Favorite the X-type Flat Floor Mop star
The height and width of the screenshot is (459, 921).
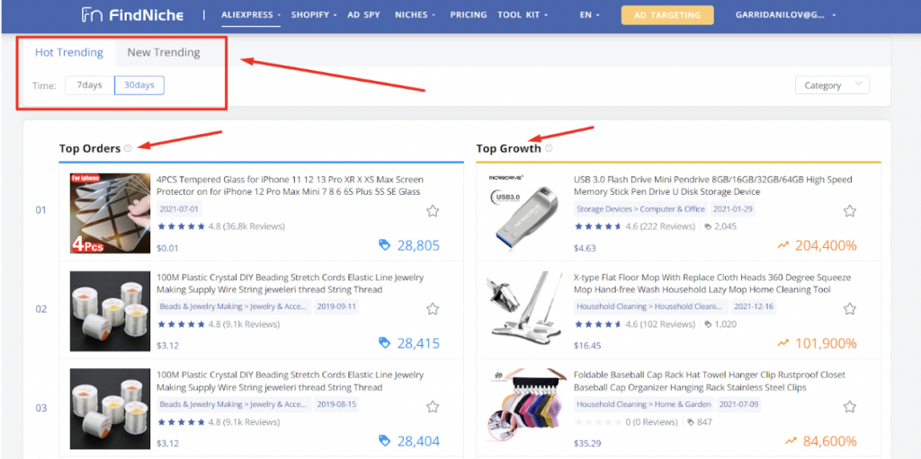point(849,309)
